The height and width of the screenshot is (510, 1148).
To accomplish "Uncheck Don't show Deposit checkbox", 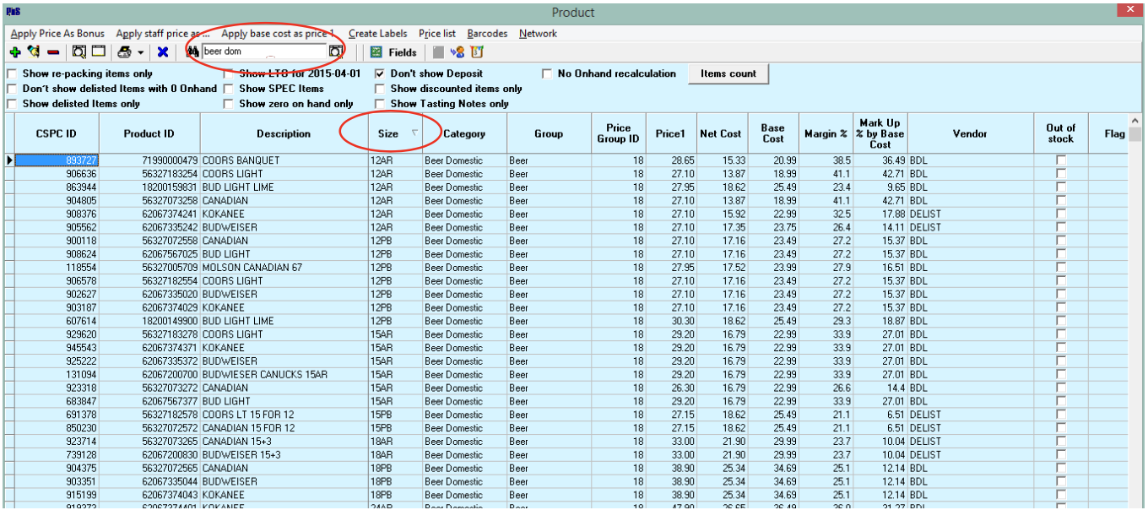I will tap(380, 73).
